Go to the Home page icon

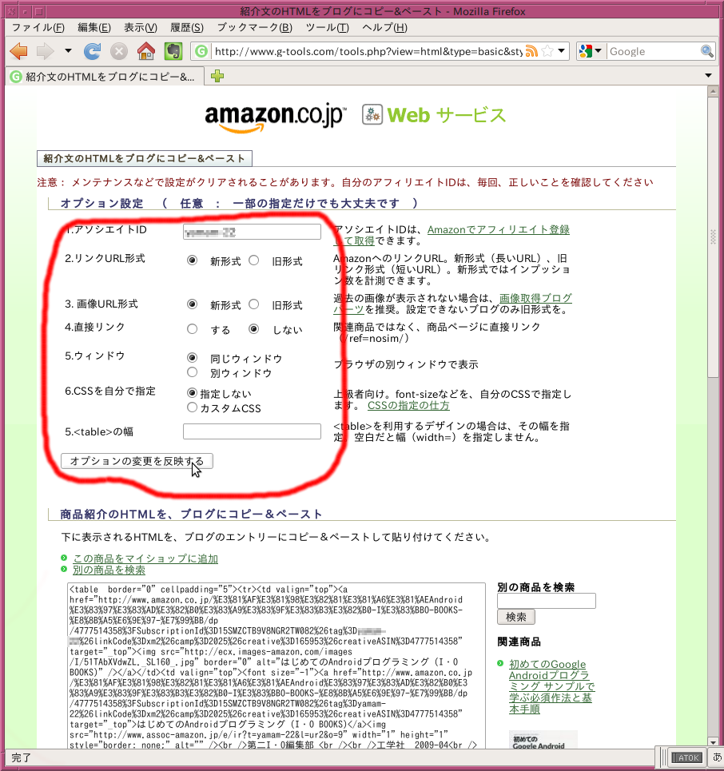coord(145,51)
